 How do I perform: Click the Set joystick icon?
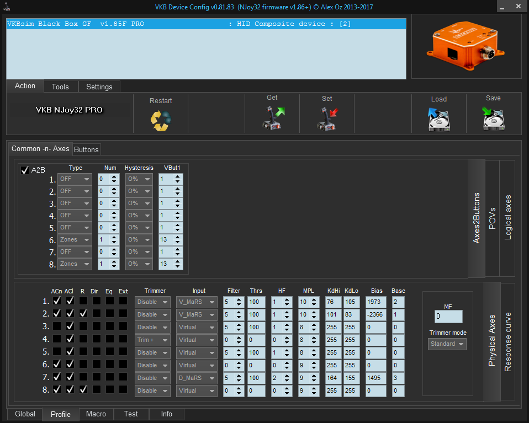[x=327, y=119]
